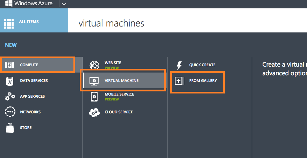
Task: Select the VIRTUAL MACHINE option
Action: (x=121, y=81)
